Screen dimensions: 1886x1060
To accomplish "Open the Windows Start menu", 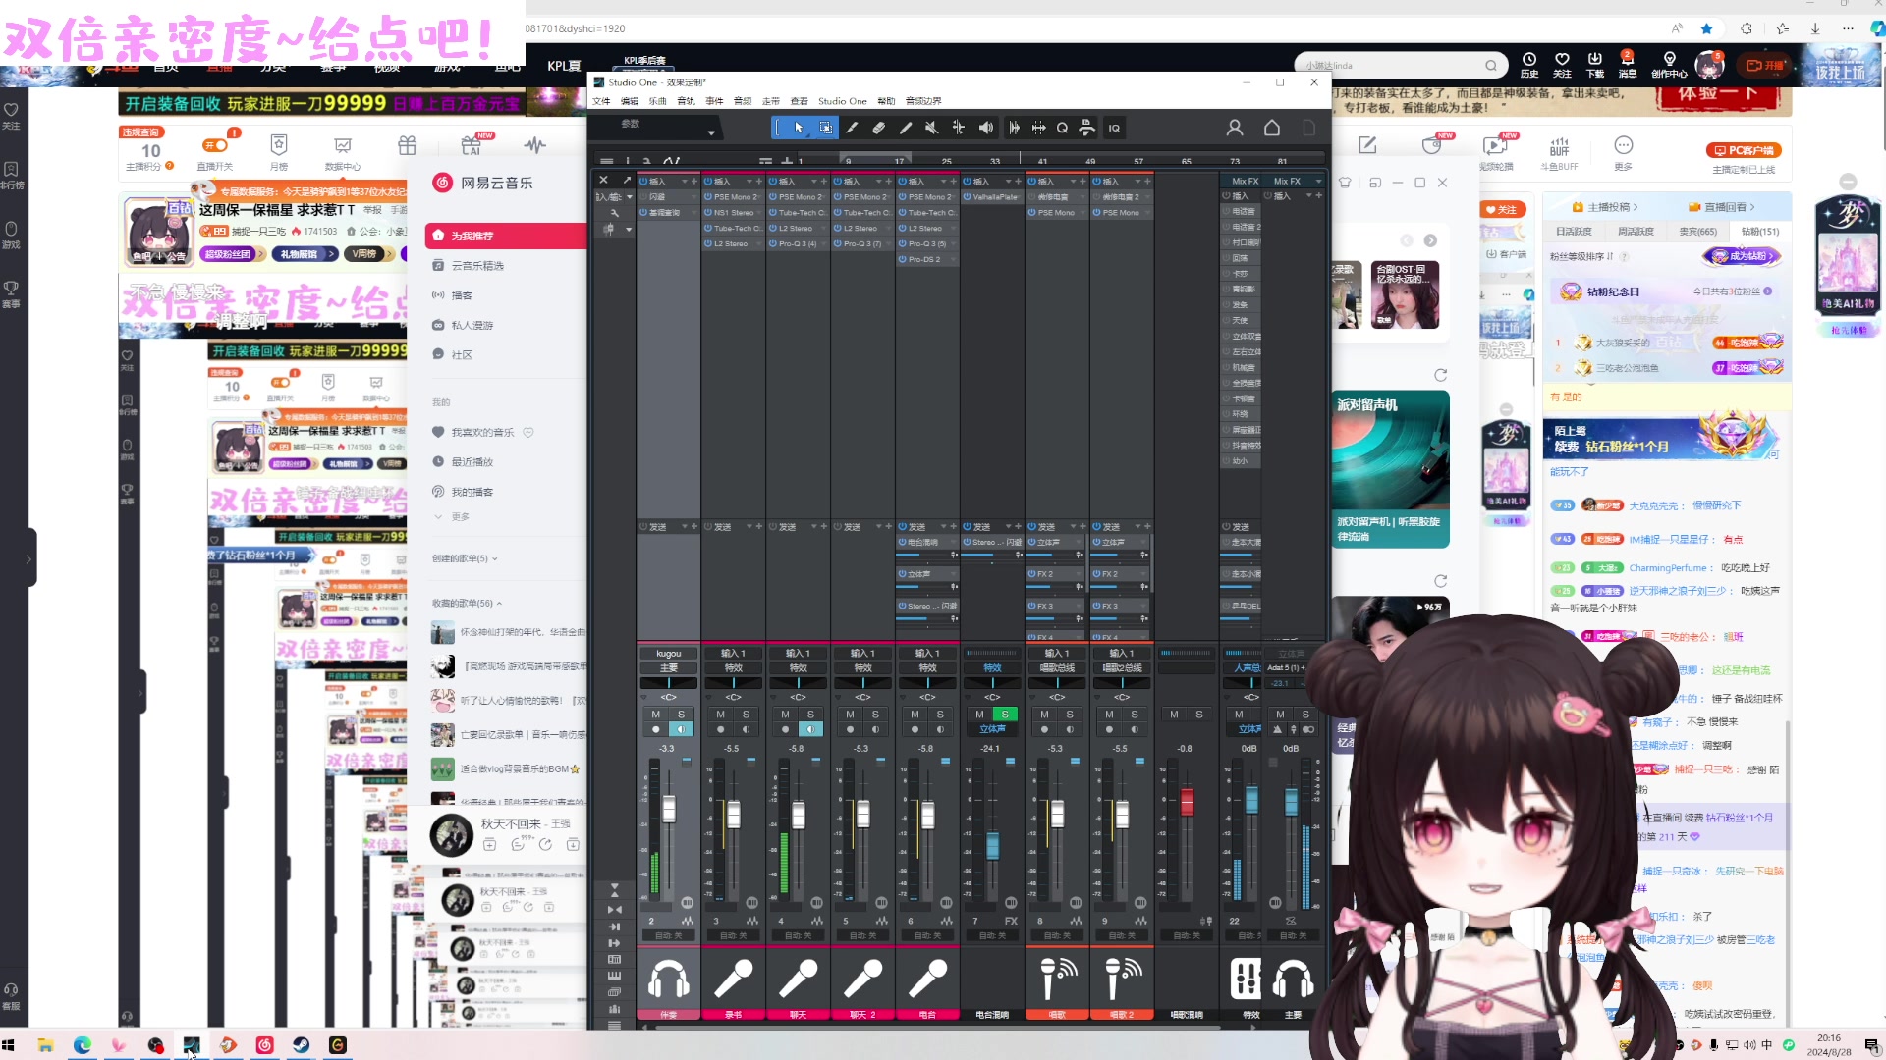I will click(x=9, y=1045).
